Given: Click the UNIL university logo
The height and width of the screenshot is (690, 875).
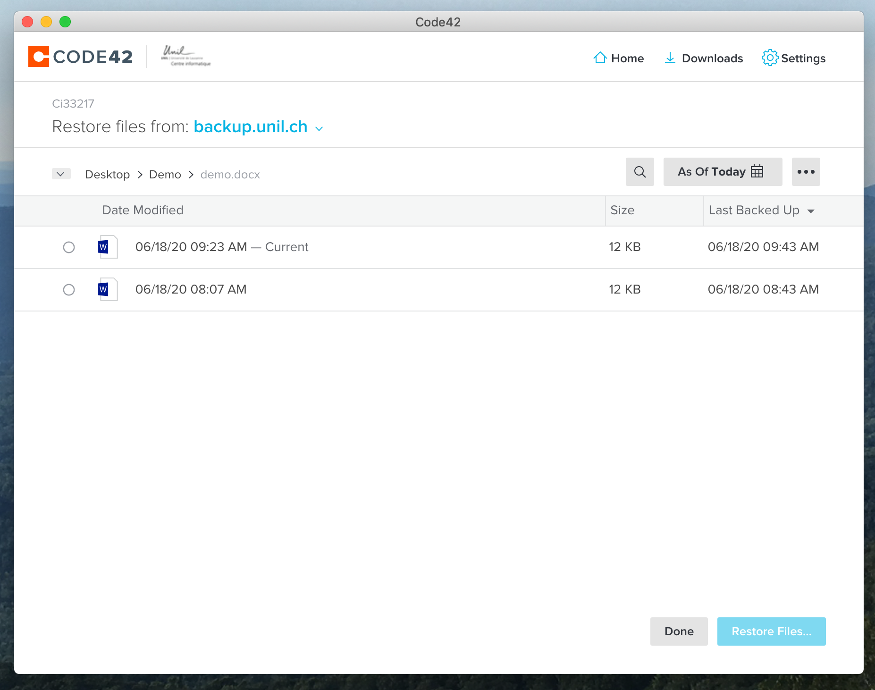Looking at the screenshot, I should [x=186, y=56].
